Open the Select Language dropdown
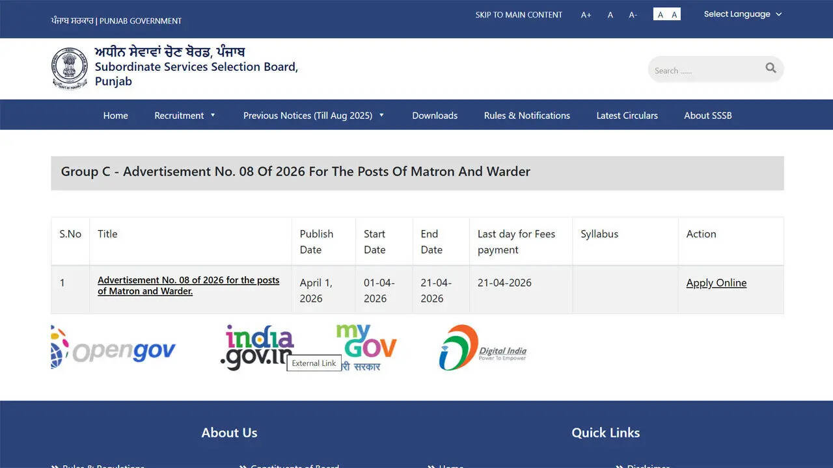Viewport: 833px width, 468px height. point(743,14)
